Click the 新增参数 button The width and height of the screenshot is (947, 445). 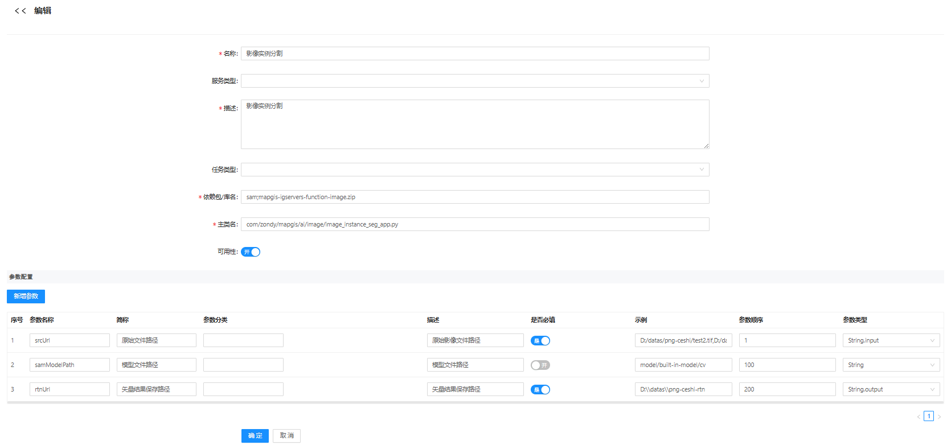click(26, 296)
